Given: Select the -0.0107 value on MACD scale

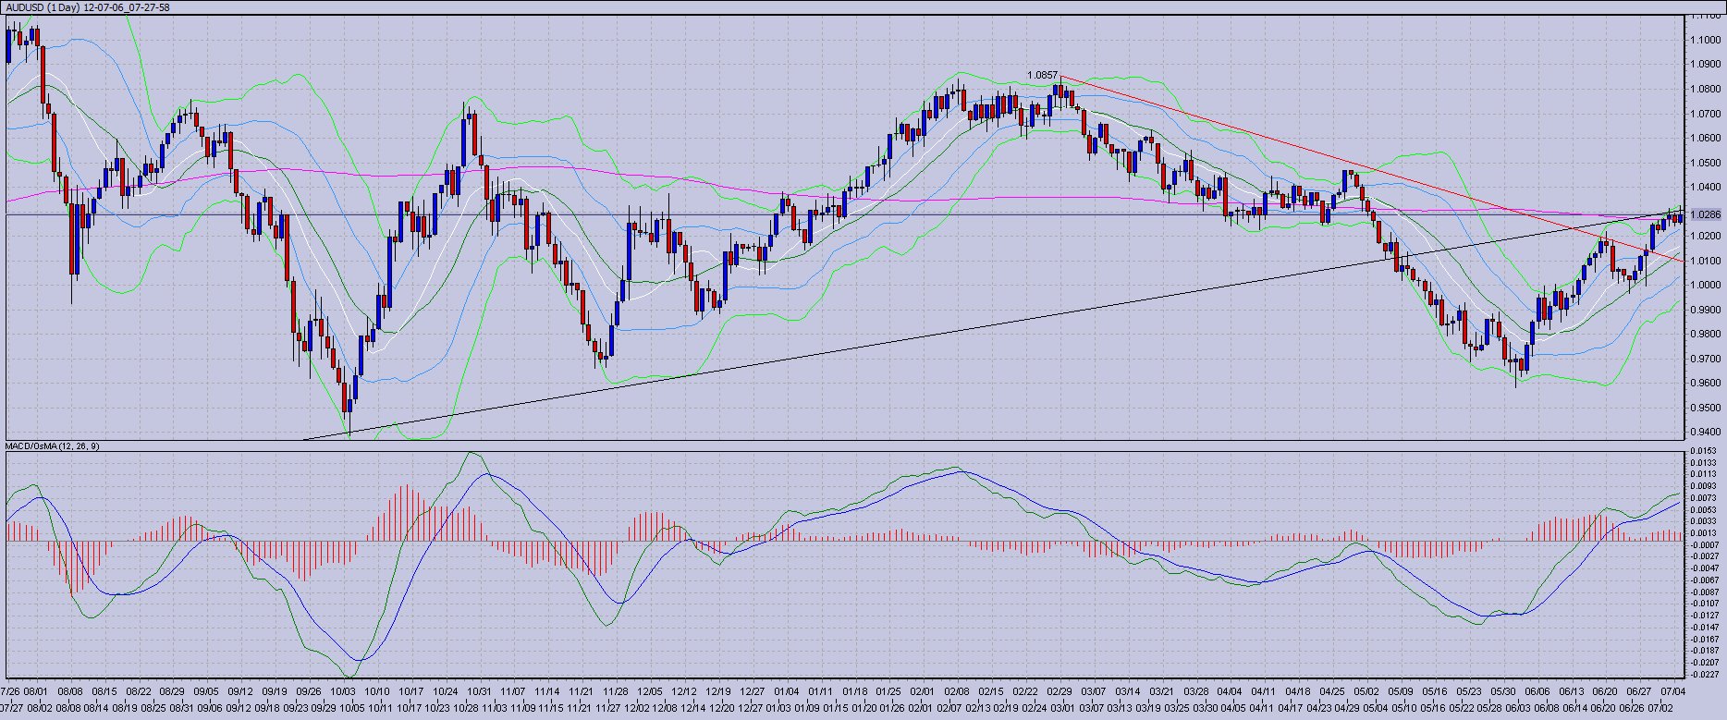Looking at the screenshot, I should point(1705,603).
